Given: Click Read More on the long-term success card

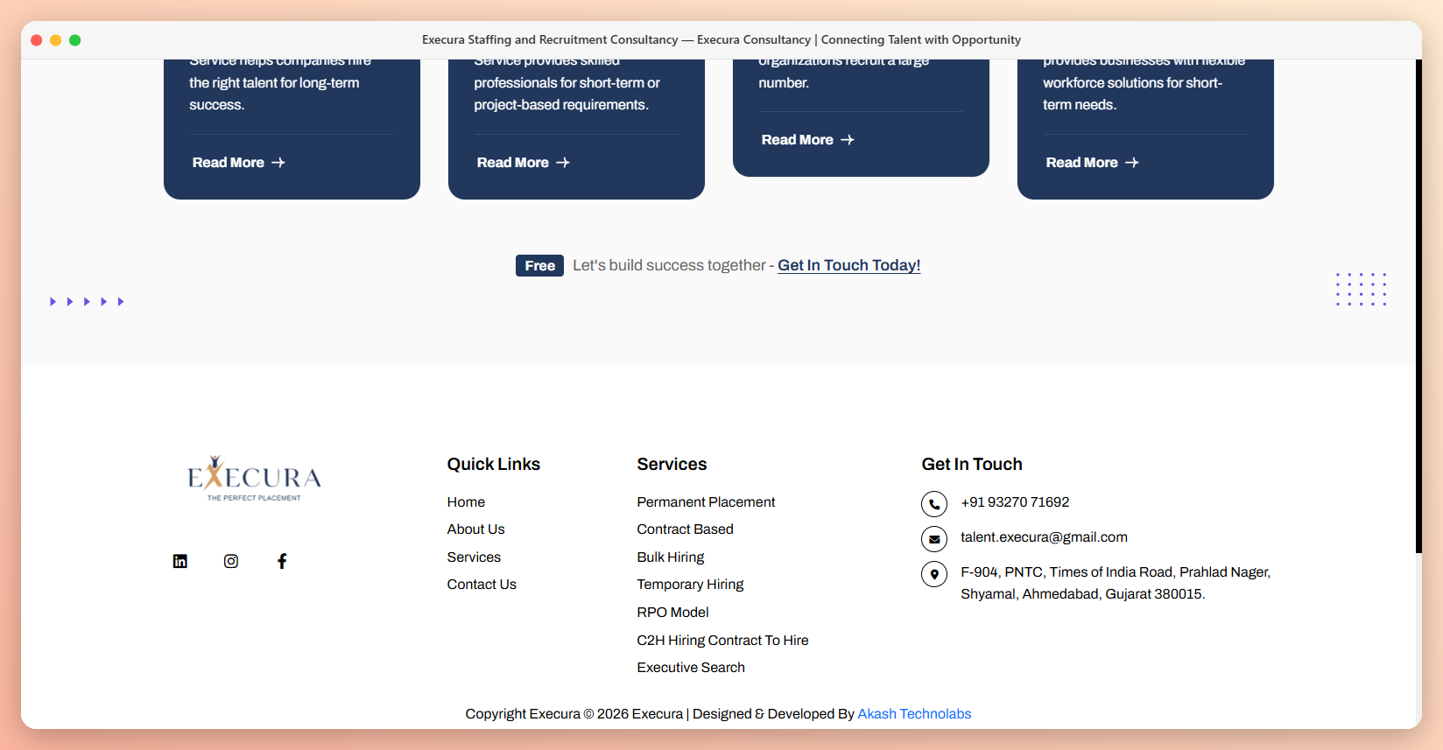Looking at the screenshot, I should tap(239, 163).
